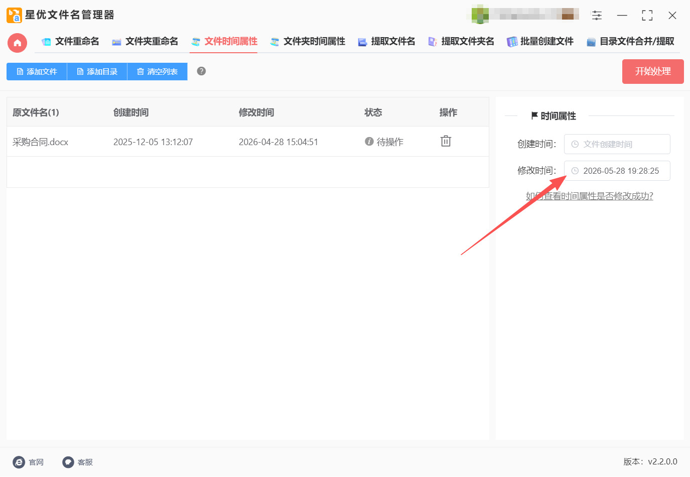Viewport: 690px width, 477px height.
Task: Delete the 采购合同.docx row via its trash icon
Action: (446, 141)
